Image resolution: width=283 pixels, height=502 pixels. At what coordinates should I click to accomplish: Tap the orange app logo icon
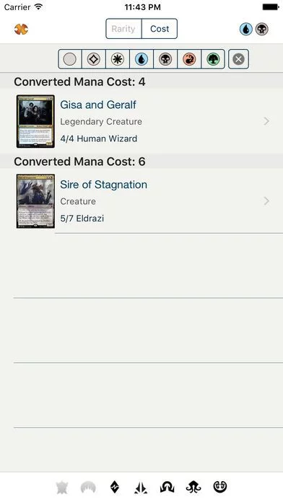point(21,30)
